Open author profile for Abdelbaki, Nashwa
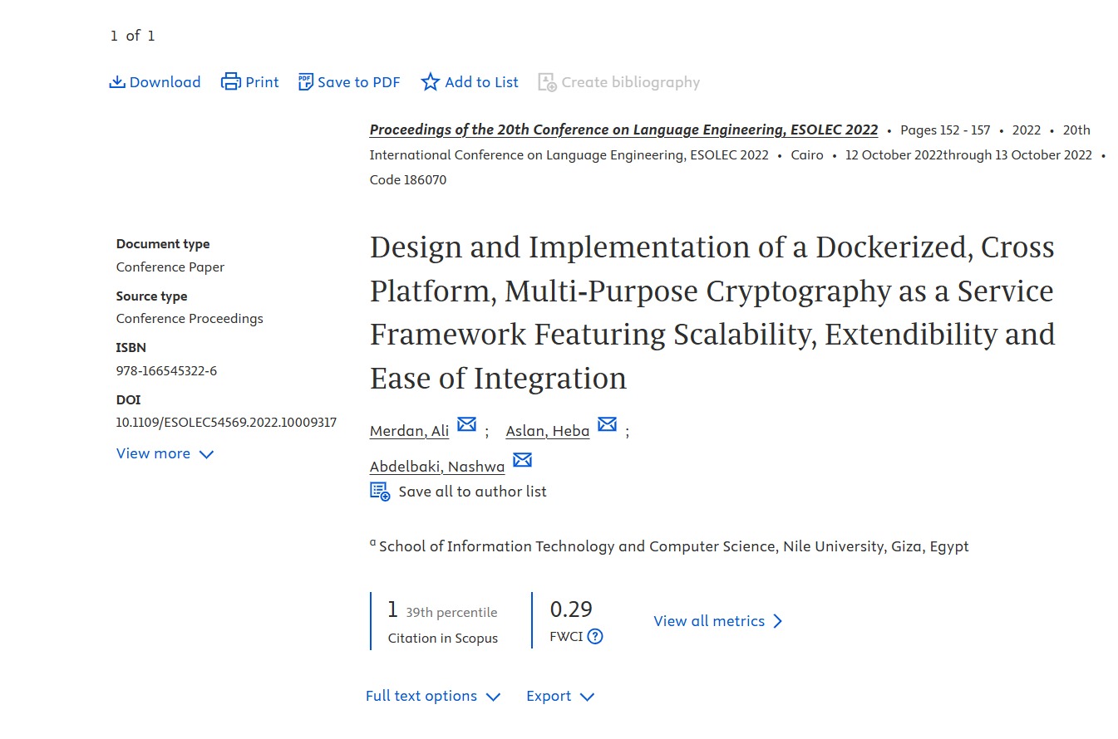This screenshot has width=1118, height=739. [436, 466]
